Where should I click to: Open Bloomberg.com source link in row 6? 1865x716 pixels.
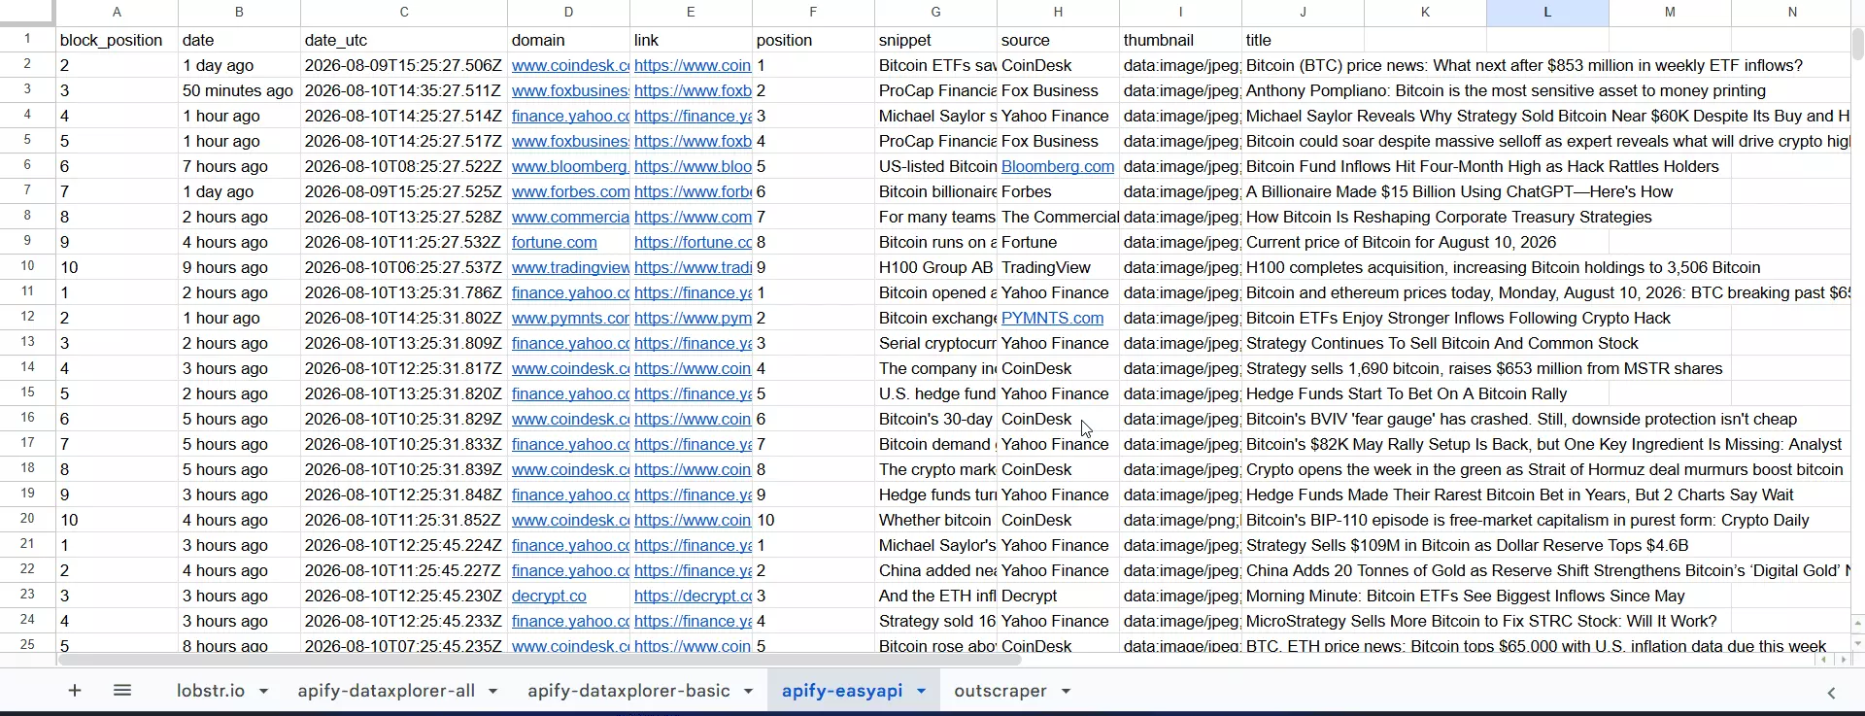tap(1058, 166)
